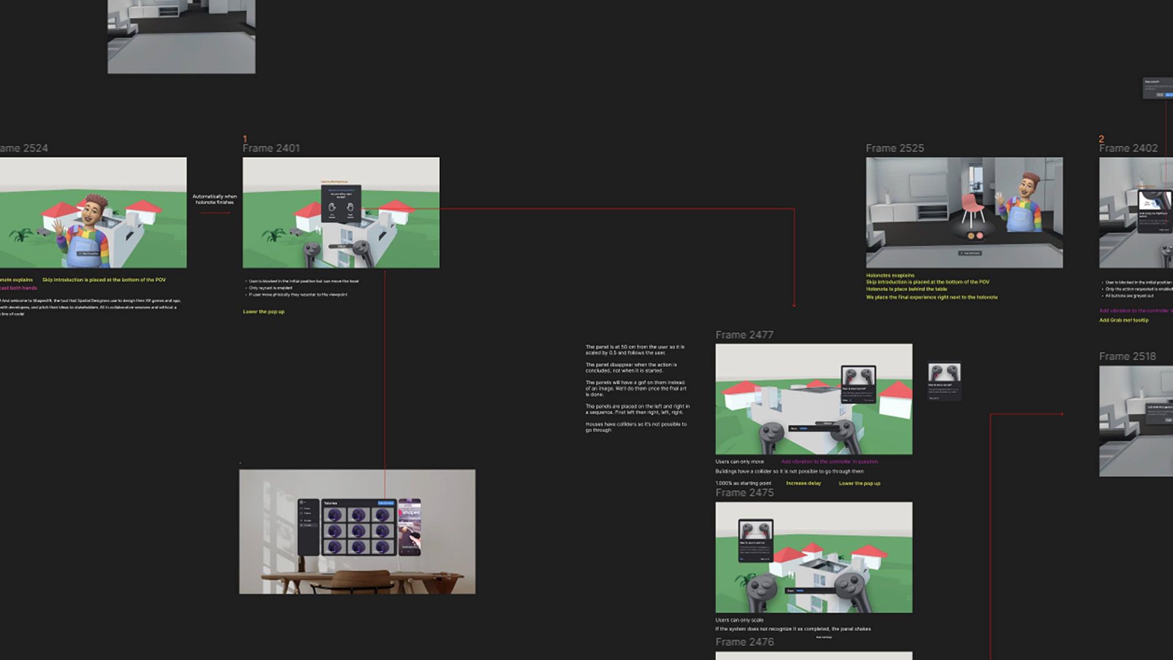Select the Frame 2475 label
The height and width of the screenshot is (660, 1173).
click(744, 493)
